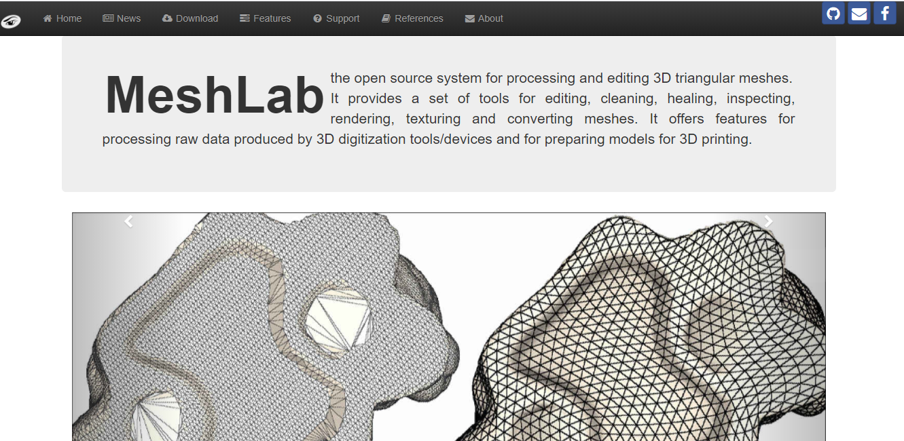The width and height of the screenshot is (904, 441).
Task: Open the Download page
Action: [190, 18]
